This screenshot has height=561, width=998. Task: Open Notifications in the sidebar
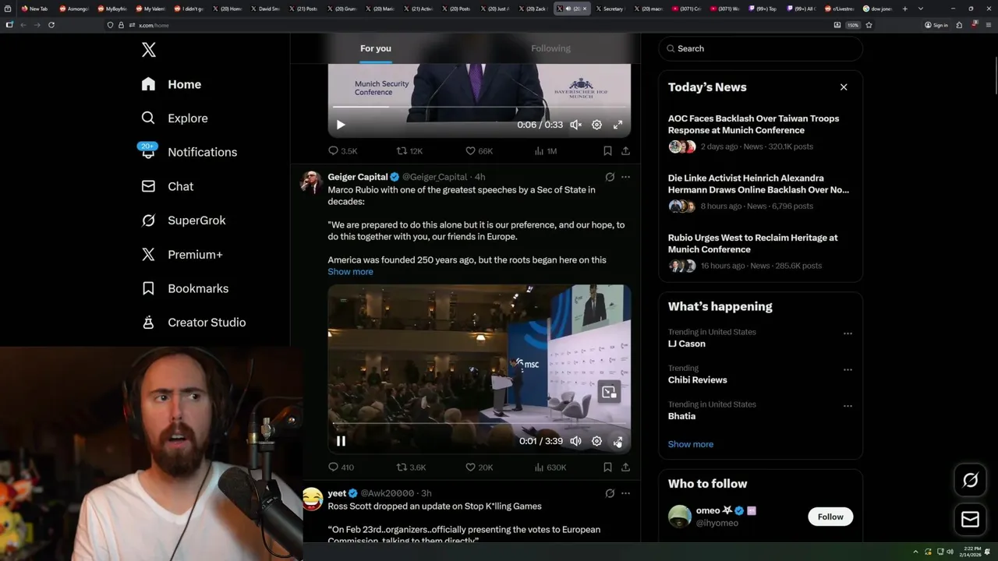coord(189,152)
